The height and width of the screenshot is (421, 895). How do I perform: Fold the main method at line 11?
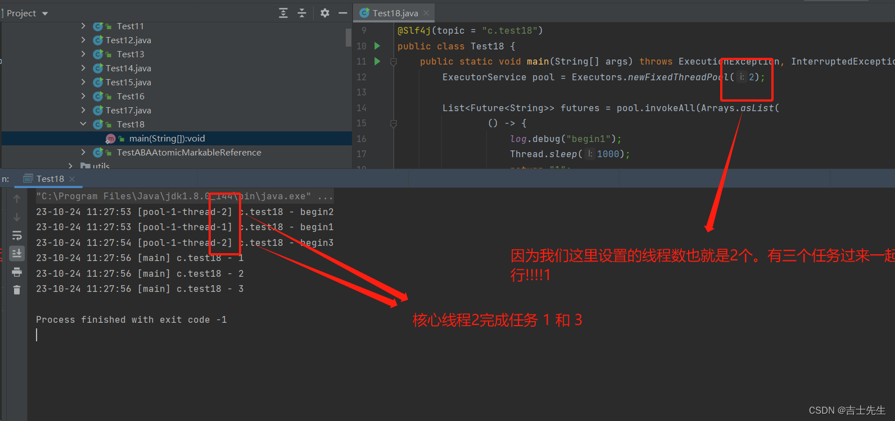coord(394,62)
